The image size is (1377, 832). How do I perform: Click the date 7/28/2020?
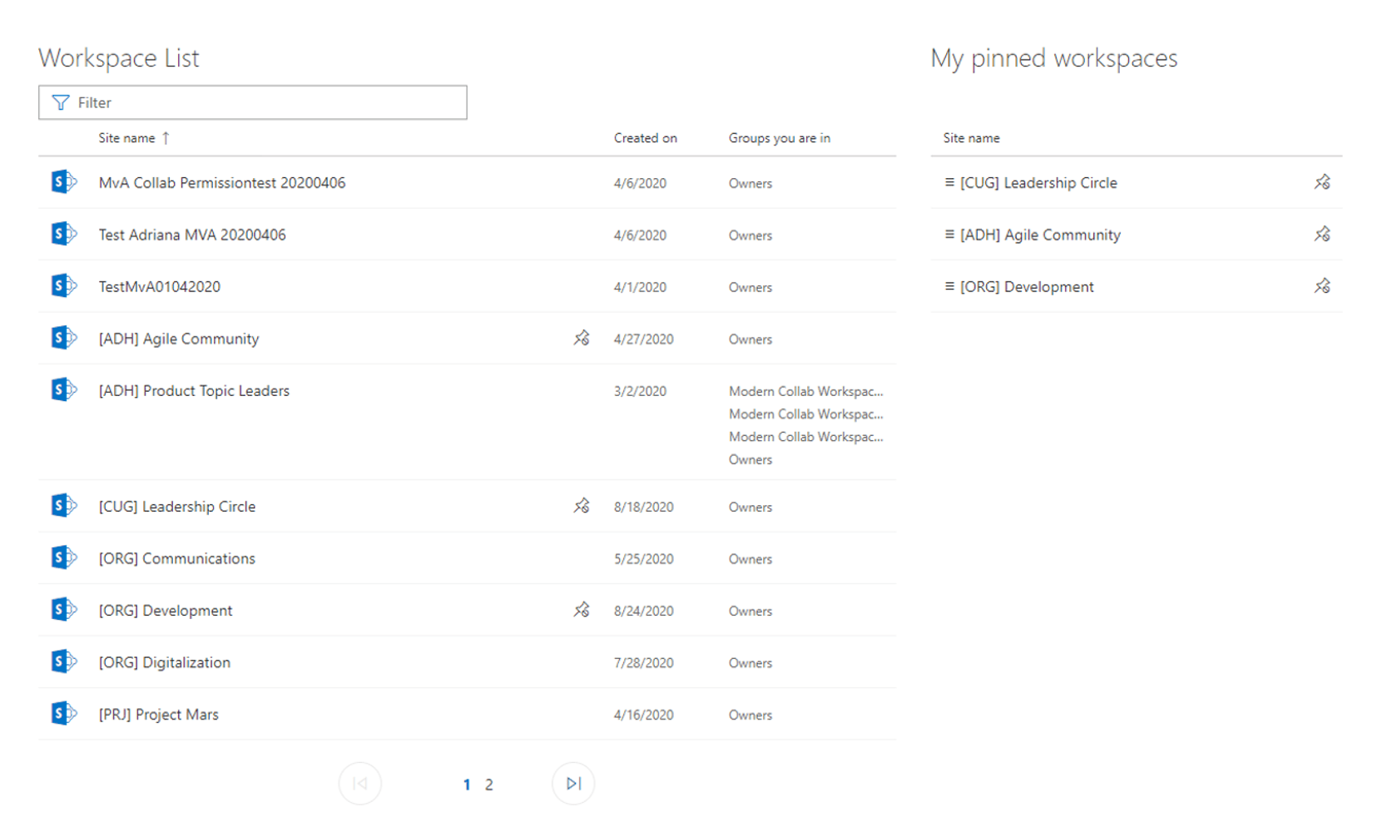tap(644, 663)
